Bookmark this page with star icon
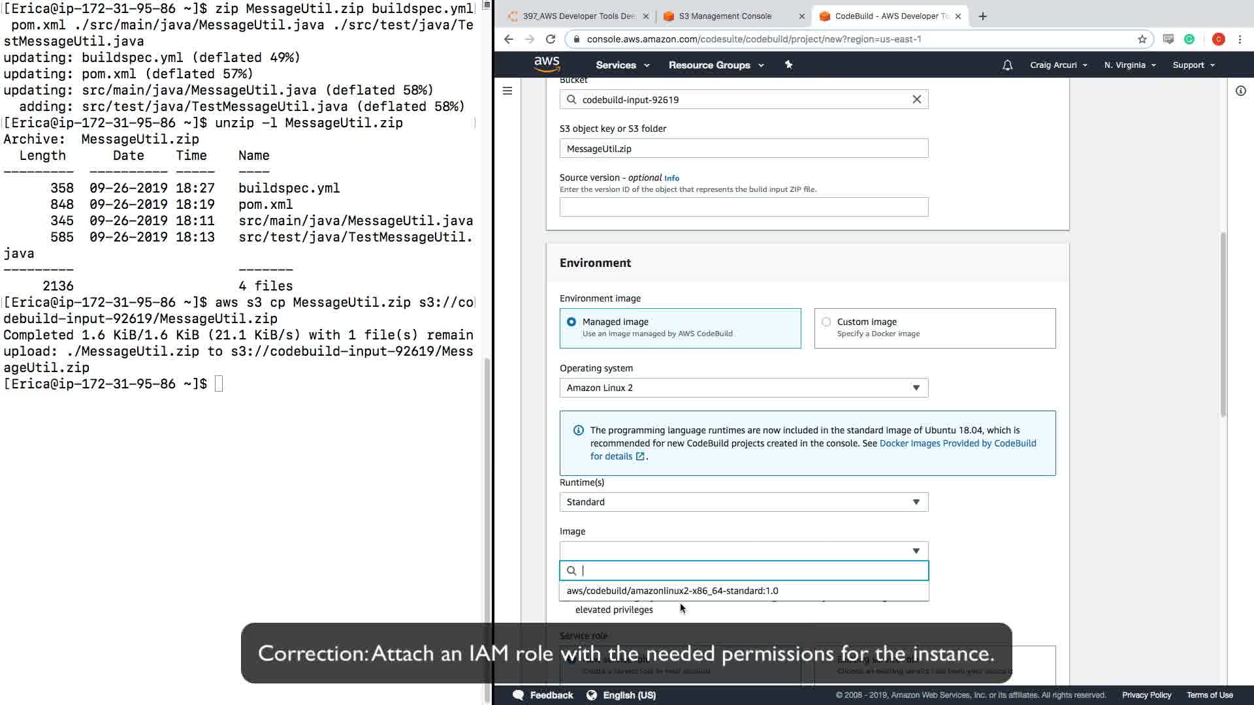Viewport: 1254px width, 705px height. [1142, 39]
